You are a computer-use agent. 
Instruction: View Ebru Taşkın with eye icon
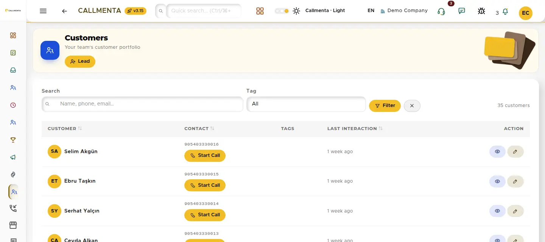[497, 181]
